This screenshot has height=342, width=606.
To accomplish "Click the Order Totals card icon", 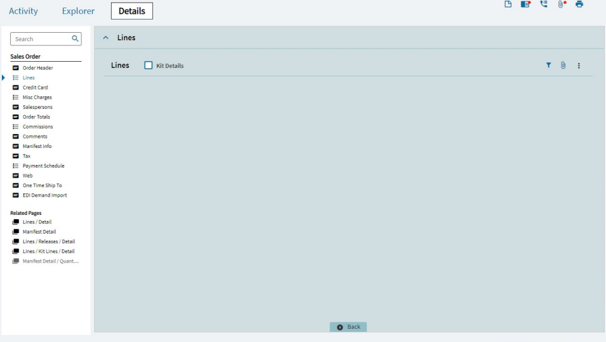I will (15, 117).
